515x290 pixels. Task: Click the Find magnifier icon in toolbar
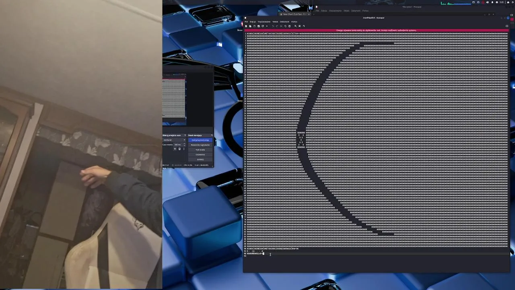pos(295,26)
